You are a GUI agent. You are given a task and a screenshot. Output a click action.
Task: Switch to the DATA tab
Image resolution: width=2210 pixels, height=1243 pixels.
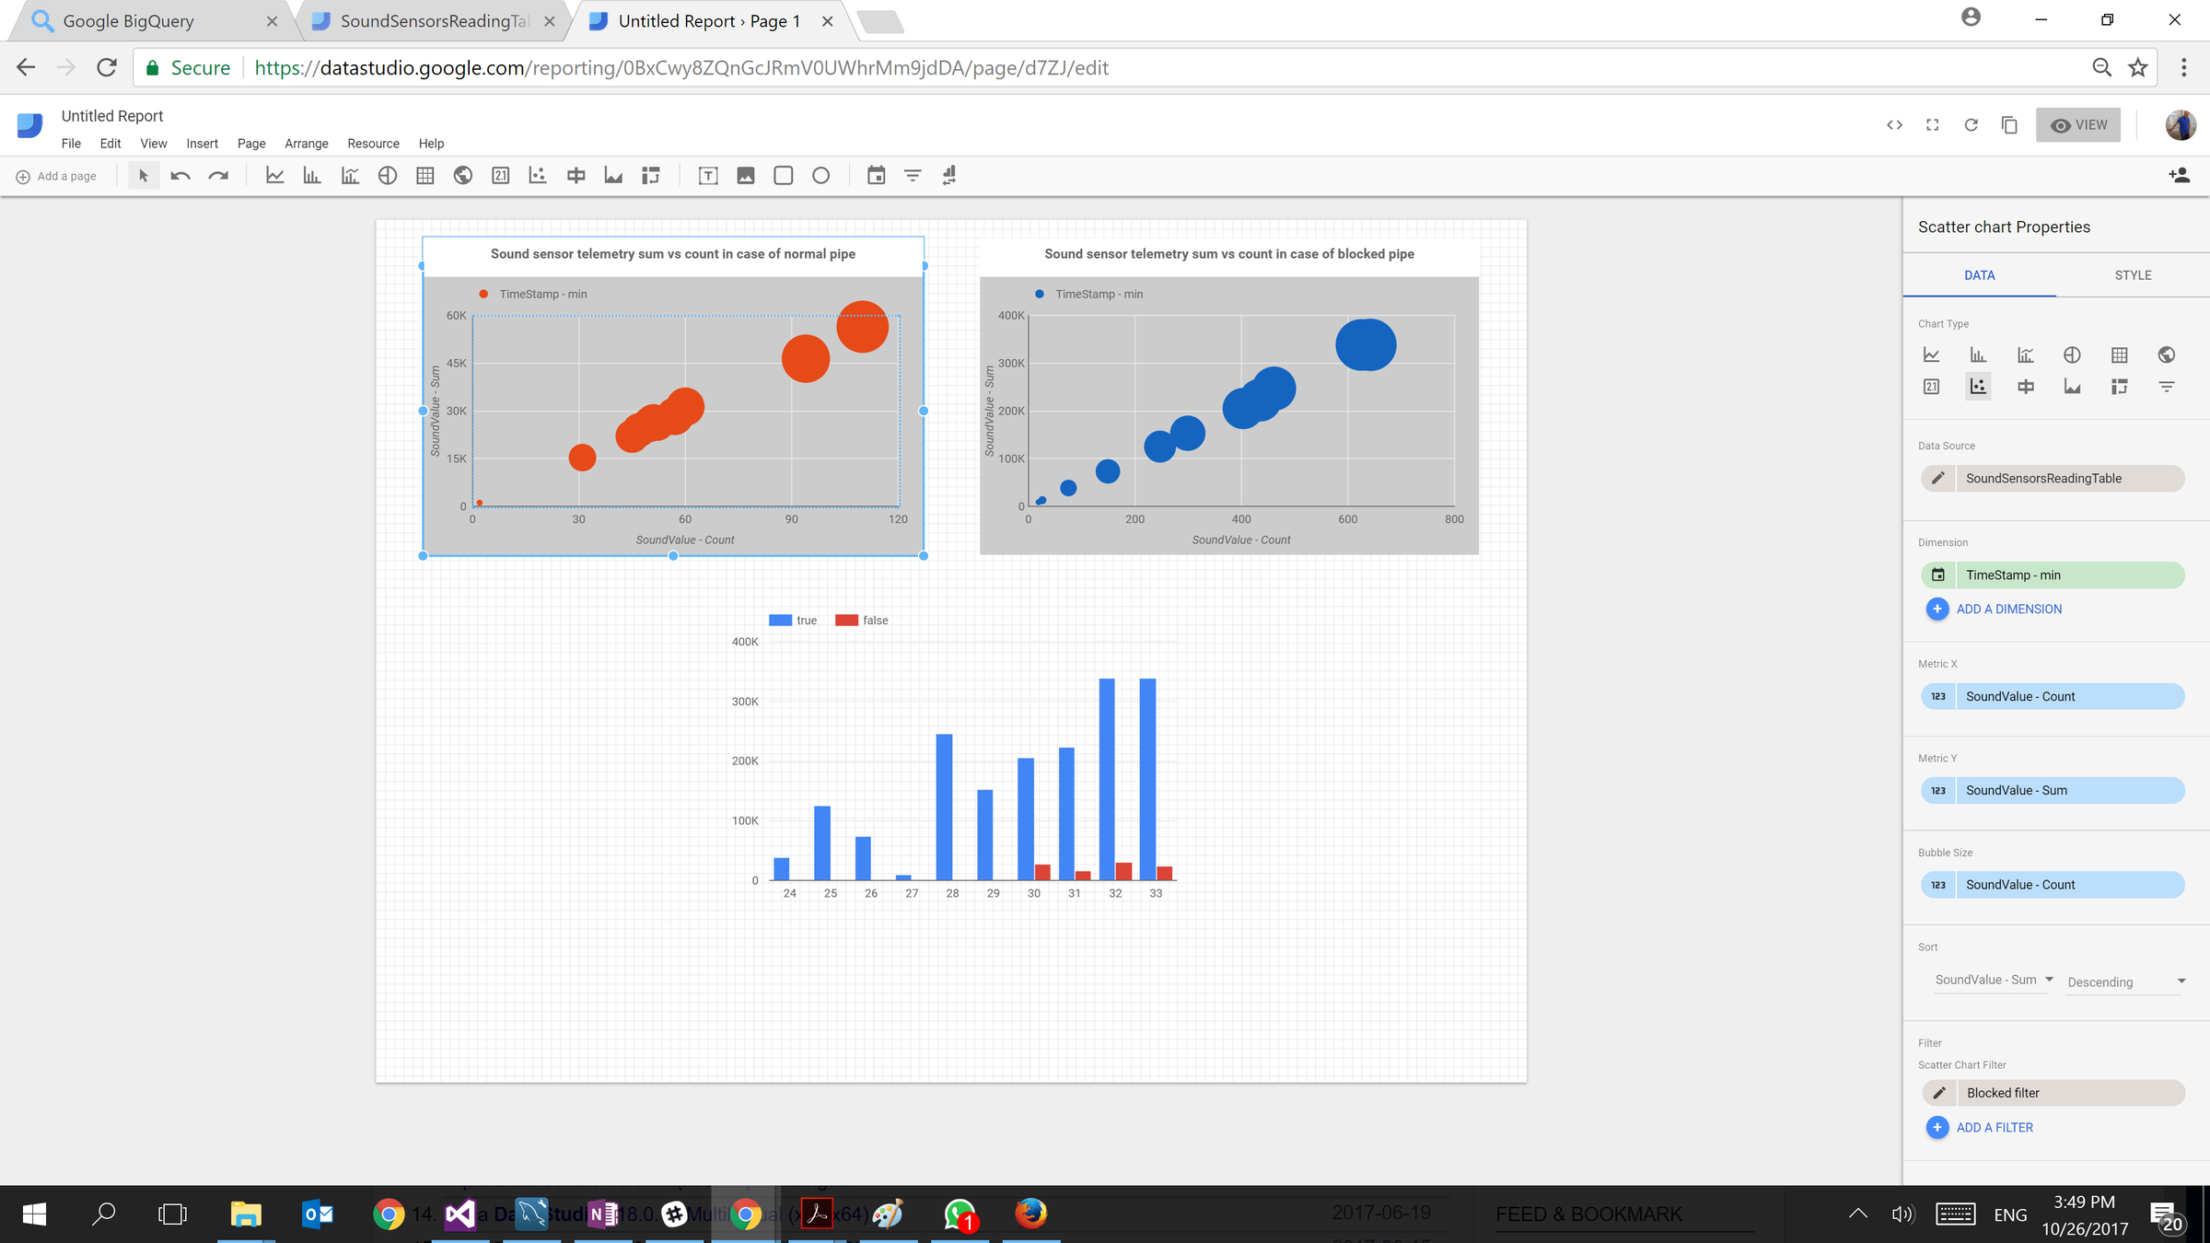tap(1980, 275)
